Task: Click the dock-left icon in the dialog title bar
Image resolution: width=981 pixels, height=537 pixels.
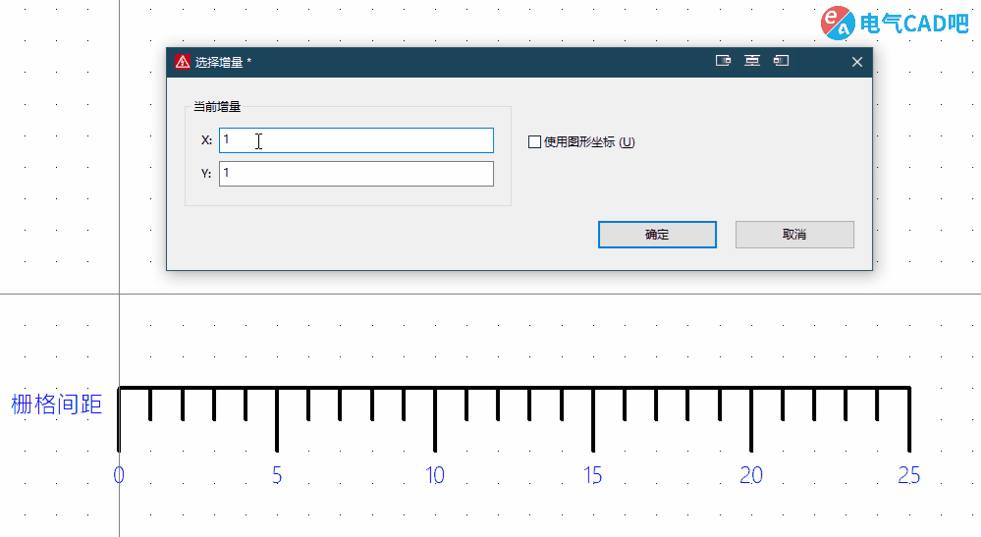Action: click(781, 61)
